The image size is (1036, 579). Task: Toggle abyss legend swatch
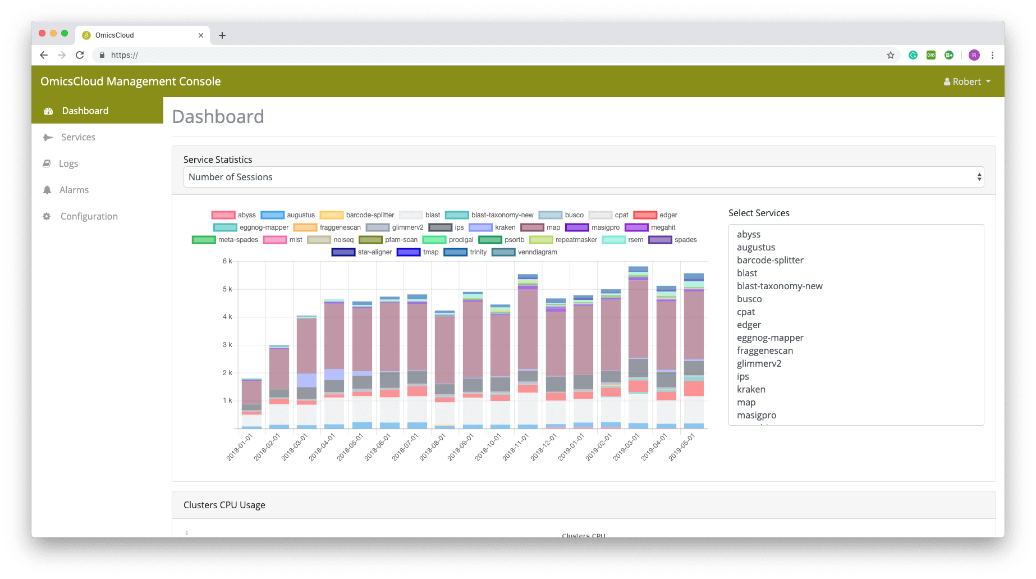[x=223, y=215]
